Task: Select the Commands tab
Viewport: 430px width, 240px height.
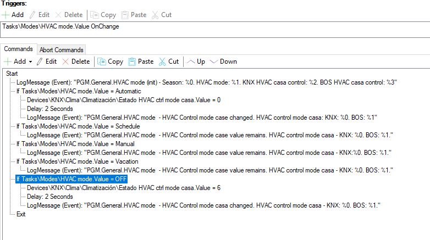Action: coord(19,49)
